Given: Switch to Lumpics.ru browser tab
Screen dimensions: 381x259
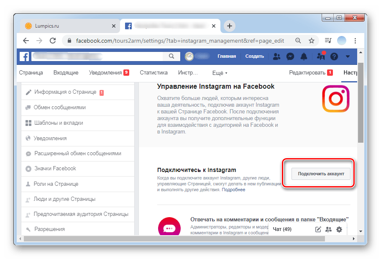Looking at the screenshot, I should [69, 26].
